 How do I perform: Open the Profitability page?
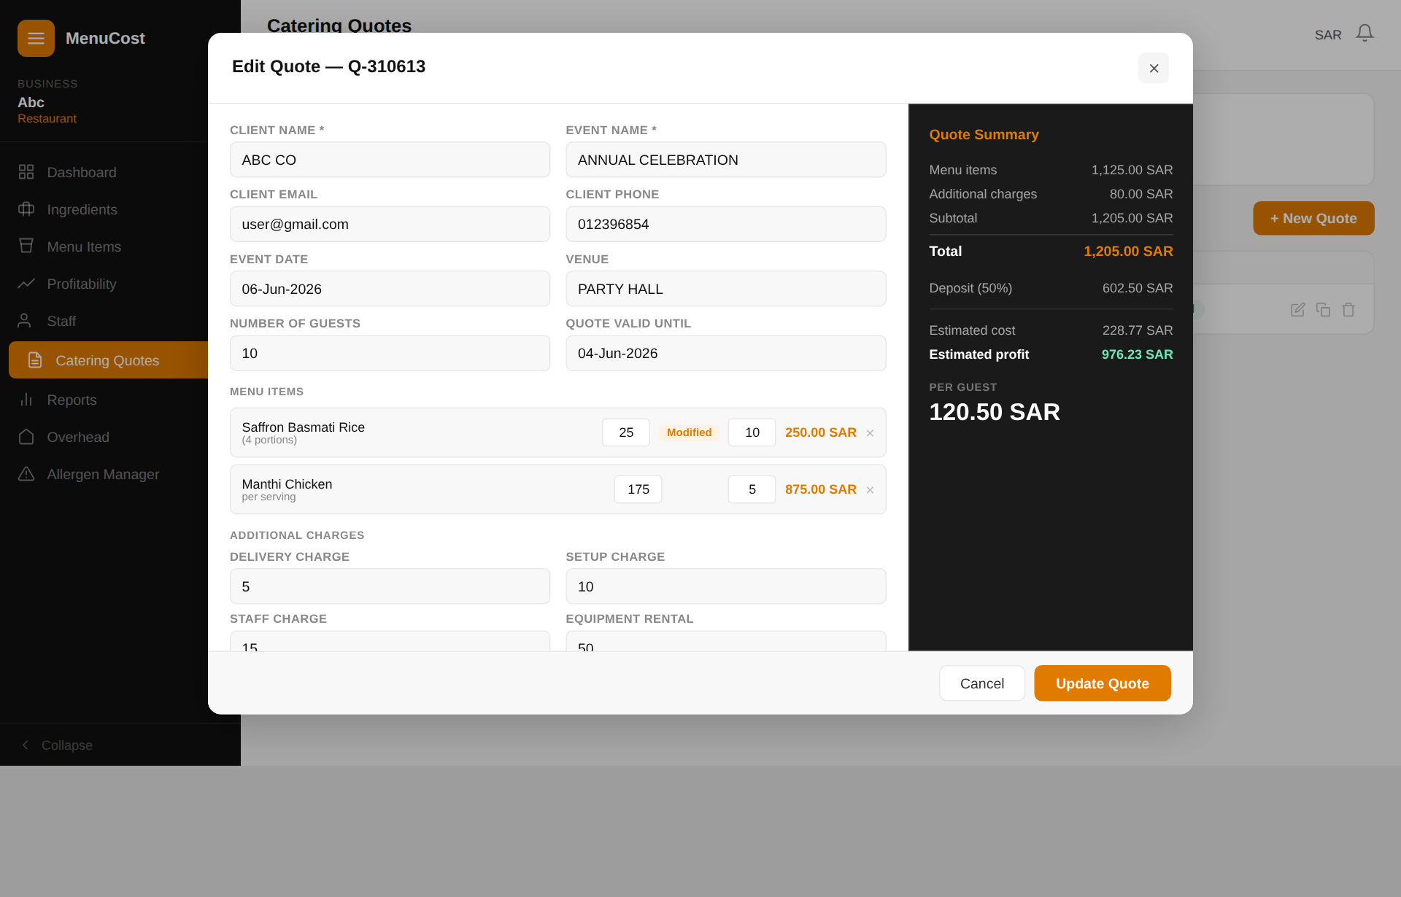(82, 284)
